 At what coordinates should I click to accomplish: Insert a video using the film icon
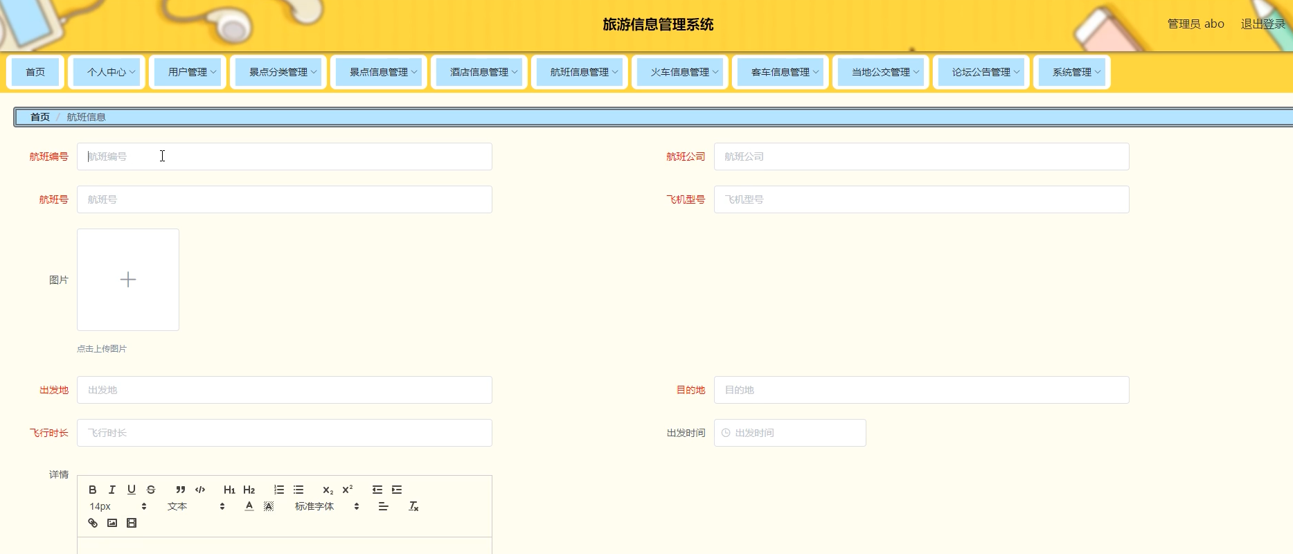pyautogui.click(x=132, y=523)
